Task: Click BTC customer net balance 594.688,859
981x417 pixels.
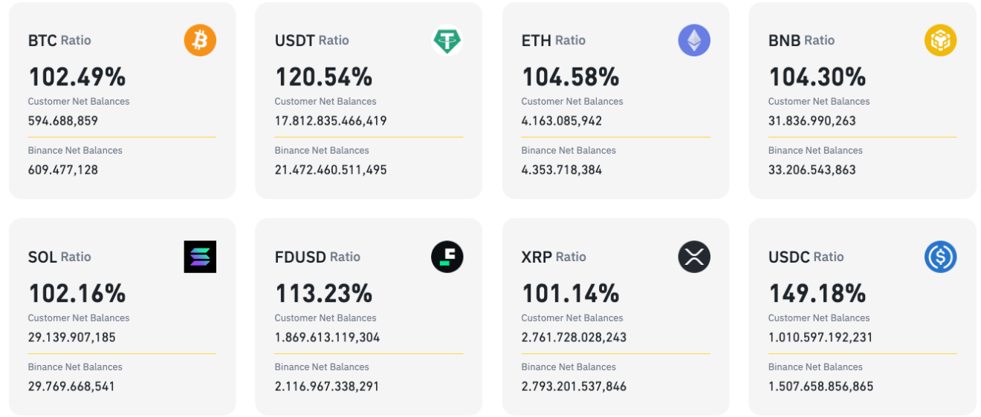Action: [62, 120]
